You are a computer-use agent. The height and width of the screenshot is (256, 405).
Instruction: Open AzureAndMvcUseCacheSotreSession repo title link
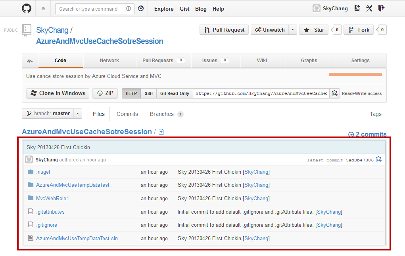[100, 41]
